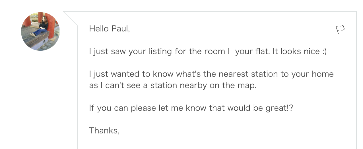Click the smiley ":)" in the message

[x=324, y=52]
